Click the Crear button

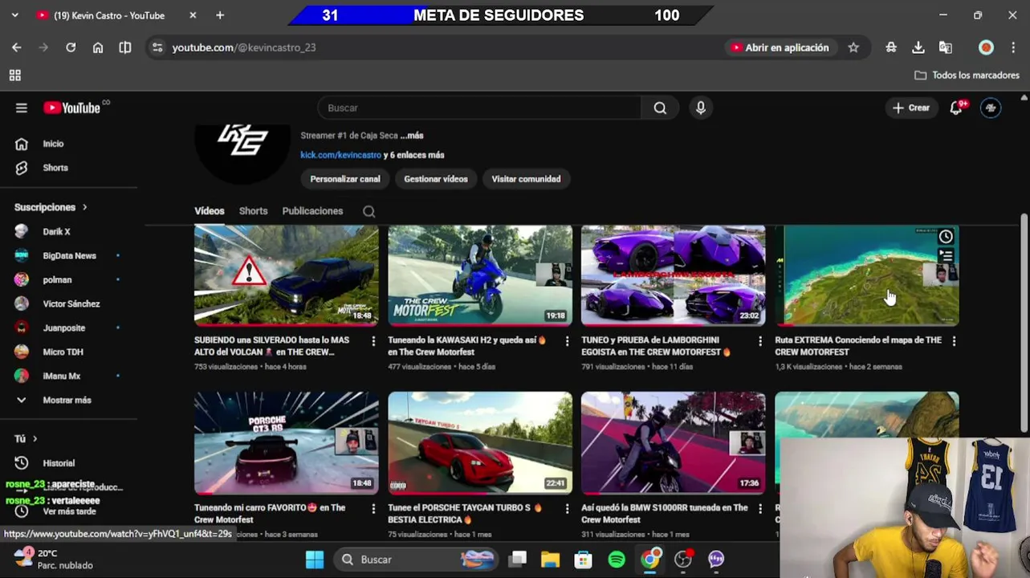click(911, 108)
